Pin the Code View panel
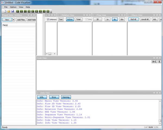The image size is (163, 130). point(157,58)
